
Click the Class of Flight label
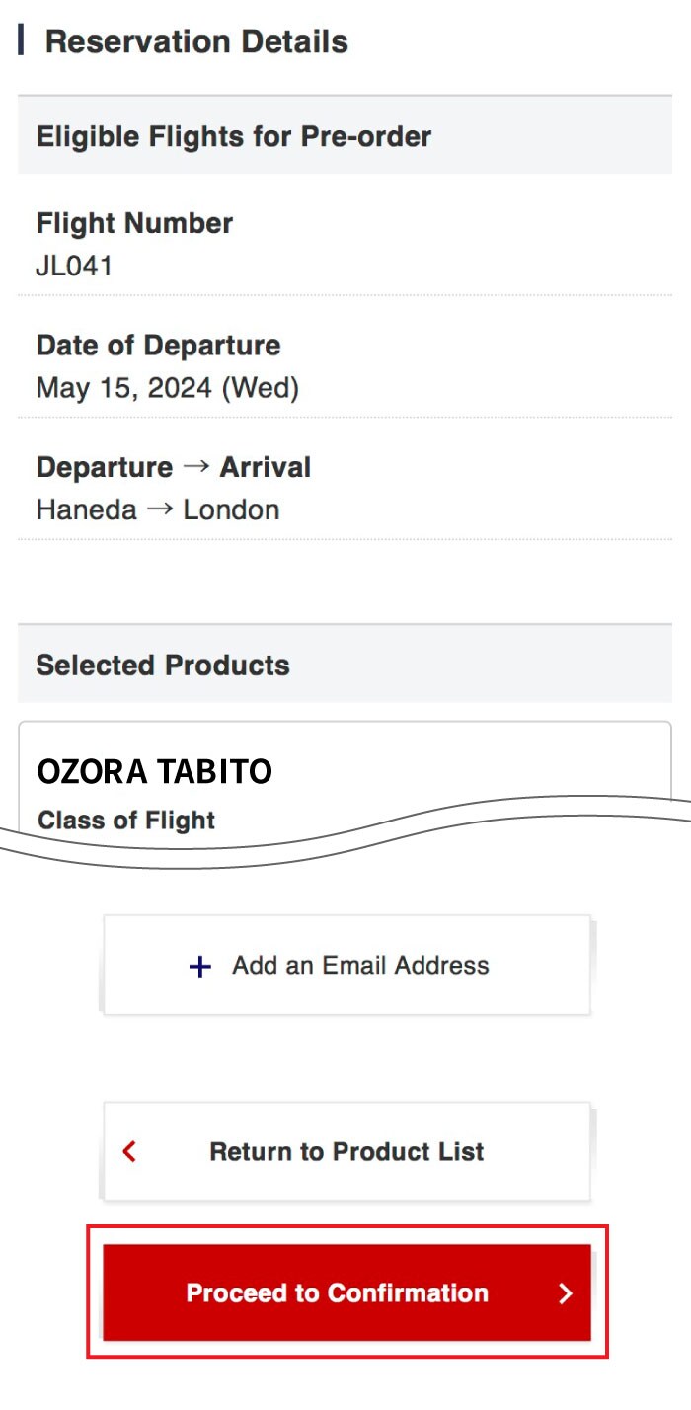[x=125, y=820]
